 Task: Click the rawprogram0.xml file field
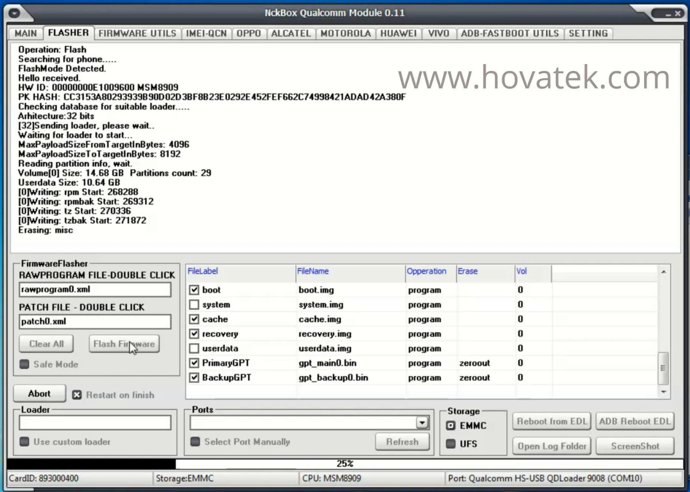95,289
